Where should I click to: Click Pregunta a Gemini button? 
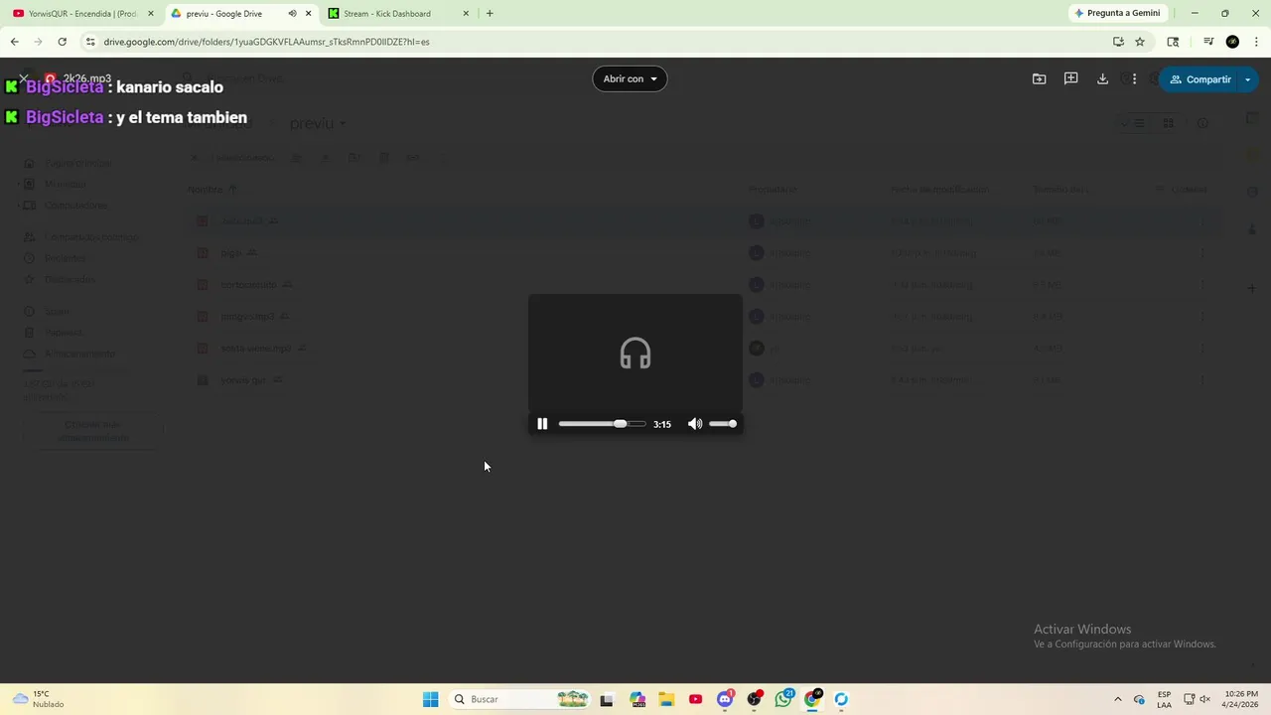[x=1117, y=13]
